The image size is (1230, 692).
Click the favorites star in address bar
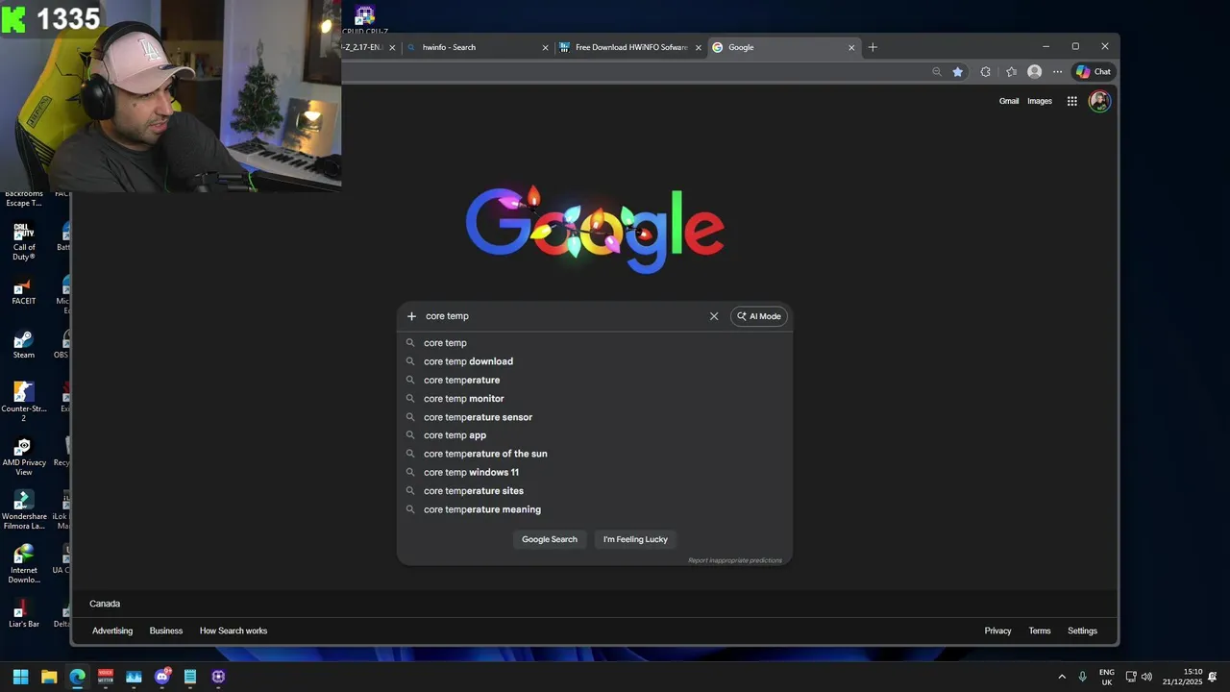(958, 71)
